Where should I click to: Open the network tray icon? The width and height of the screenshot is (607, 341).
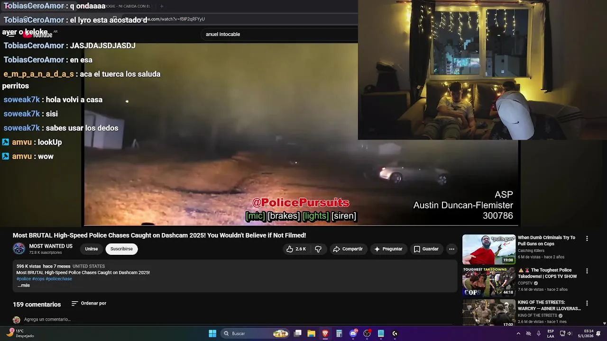[562, 333]
